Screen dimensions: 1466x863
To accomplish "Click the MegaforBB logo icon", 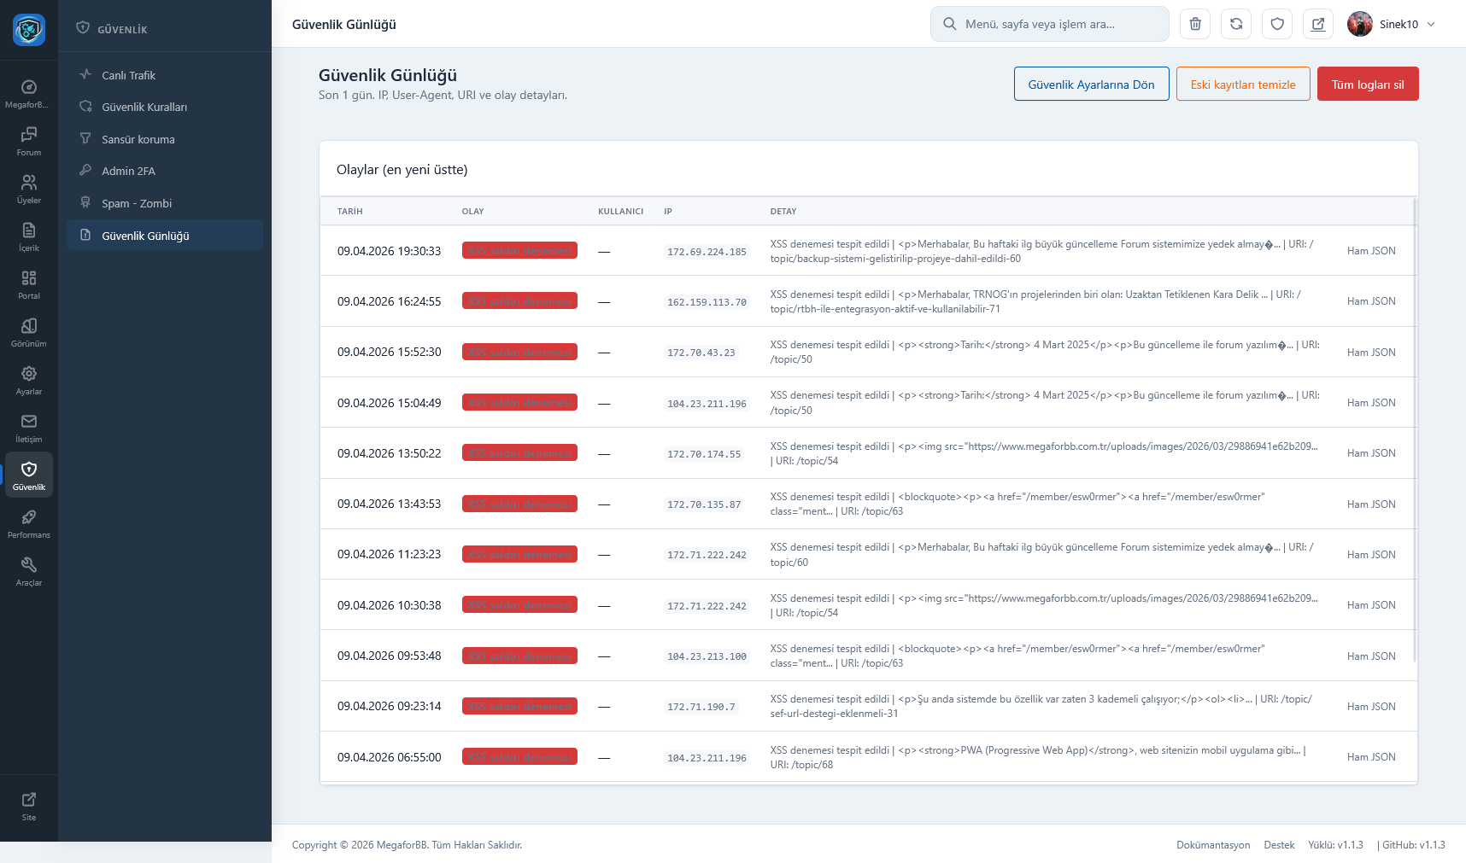I will 29,30.
